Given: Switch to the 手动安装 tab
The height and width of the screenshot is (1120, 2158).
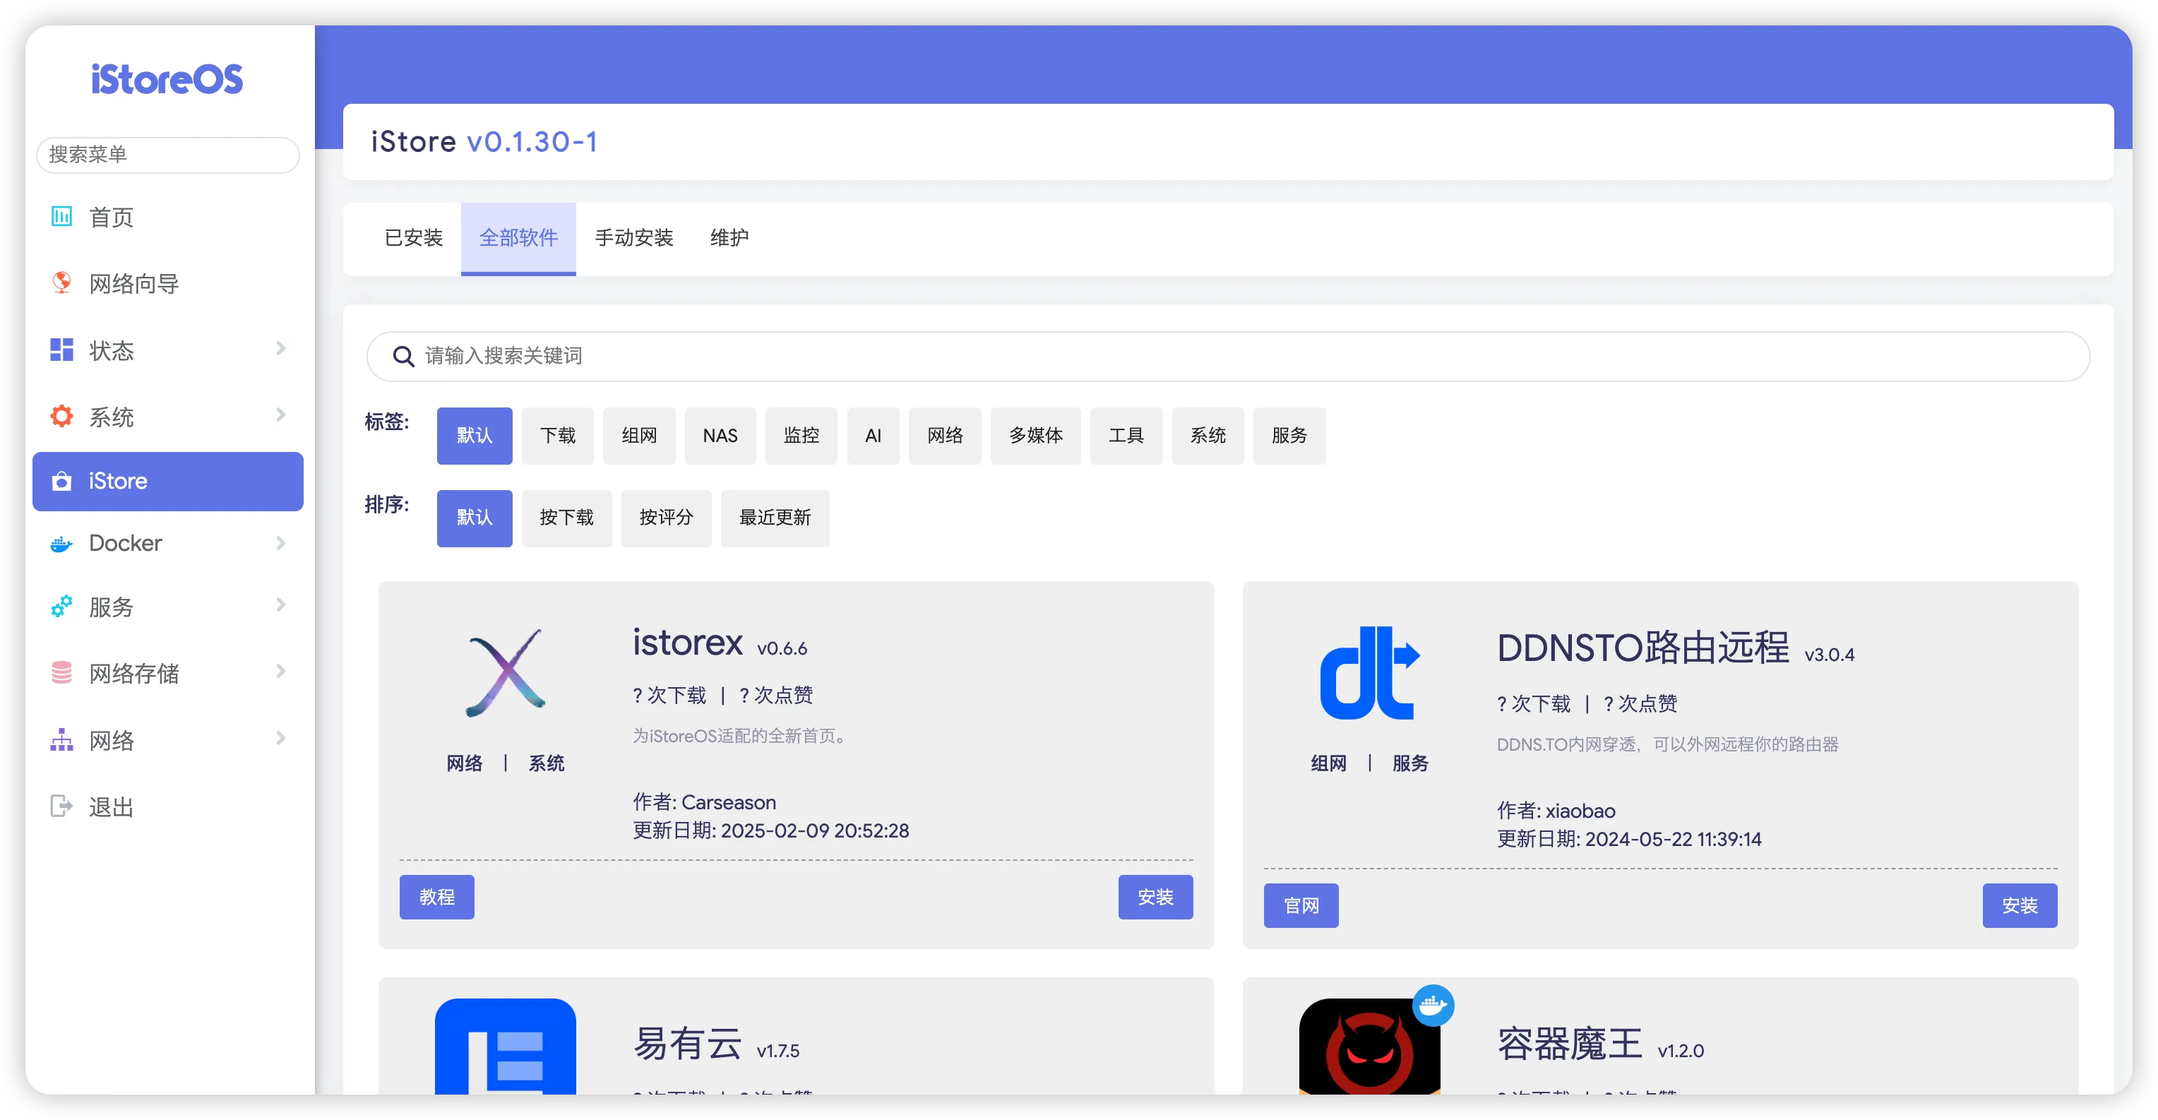Looking at the screenshot, I should coord(634,239).
